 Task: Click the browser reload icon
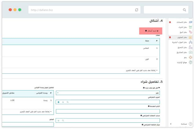coord(137,10)
